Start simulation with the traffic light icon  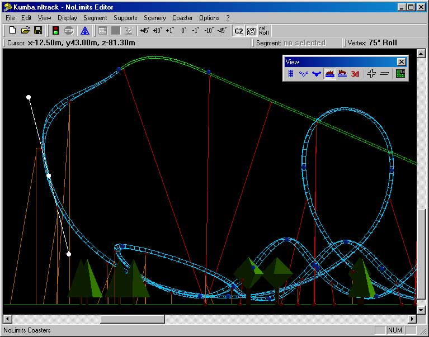[56, 31]
